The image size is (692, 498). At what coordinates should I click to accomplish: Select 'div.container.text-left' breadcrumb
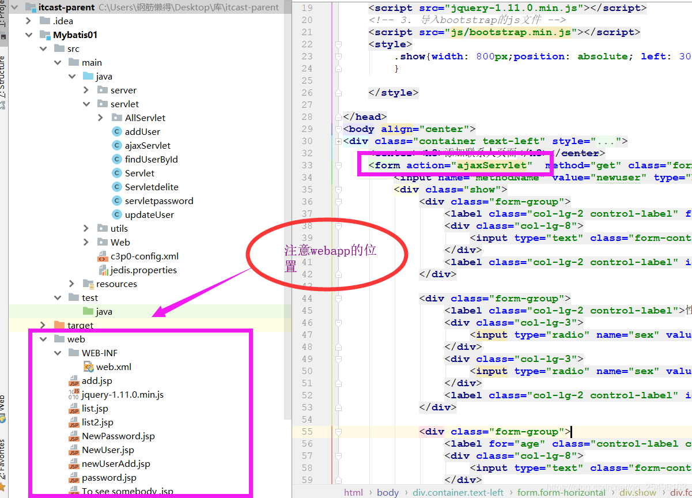click(458, 492)
